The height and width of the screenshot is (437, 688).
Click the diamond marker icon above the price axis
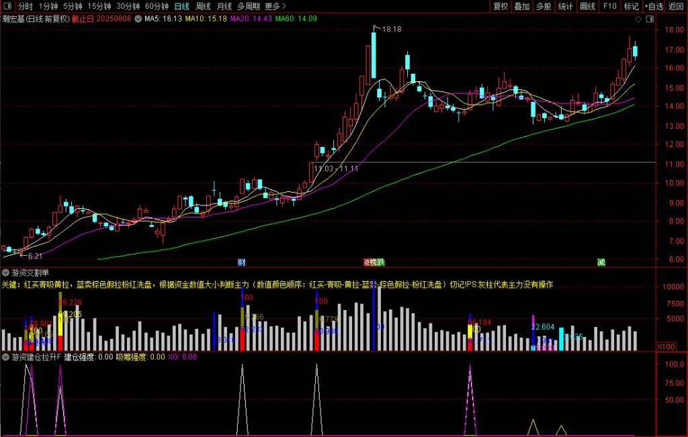[638, 20]
